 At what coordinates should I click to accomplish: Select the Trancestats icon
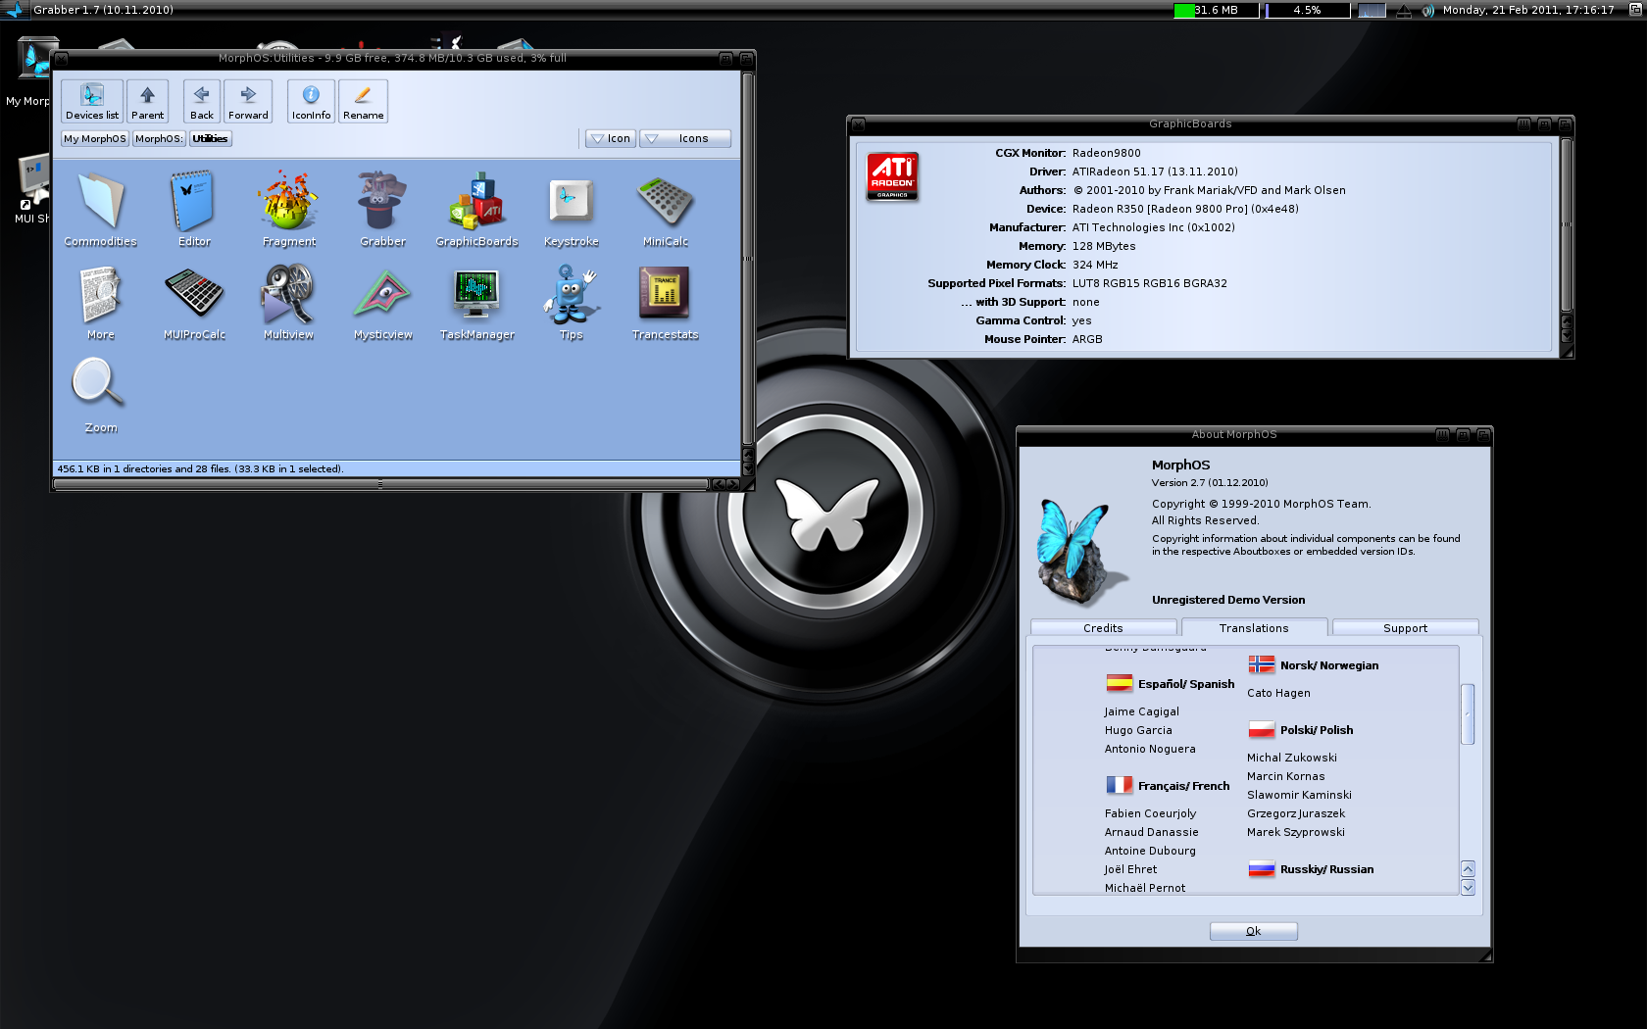pos(665,302)
